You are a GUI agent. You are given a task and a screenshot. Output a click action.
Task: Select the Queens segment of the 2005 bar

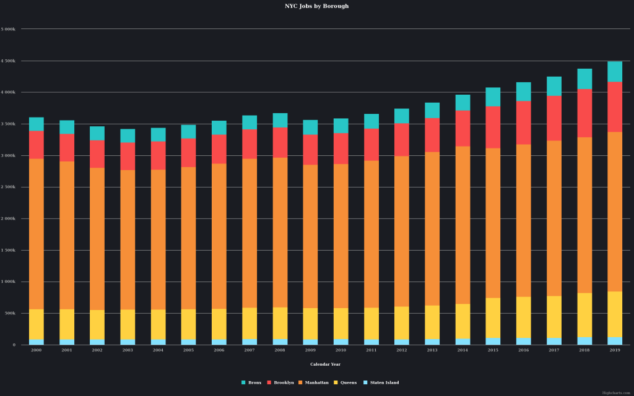point(188,324)
